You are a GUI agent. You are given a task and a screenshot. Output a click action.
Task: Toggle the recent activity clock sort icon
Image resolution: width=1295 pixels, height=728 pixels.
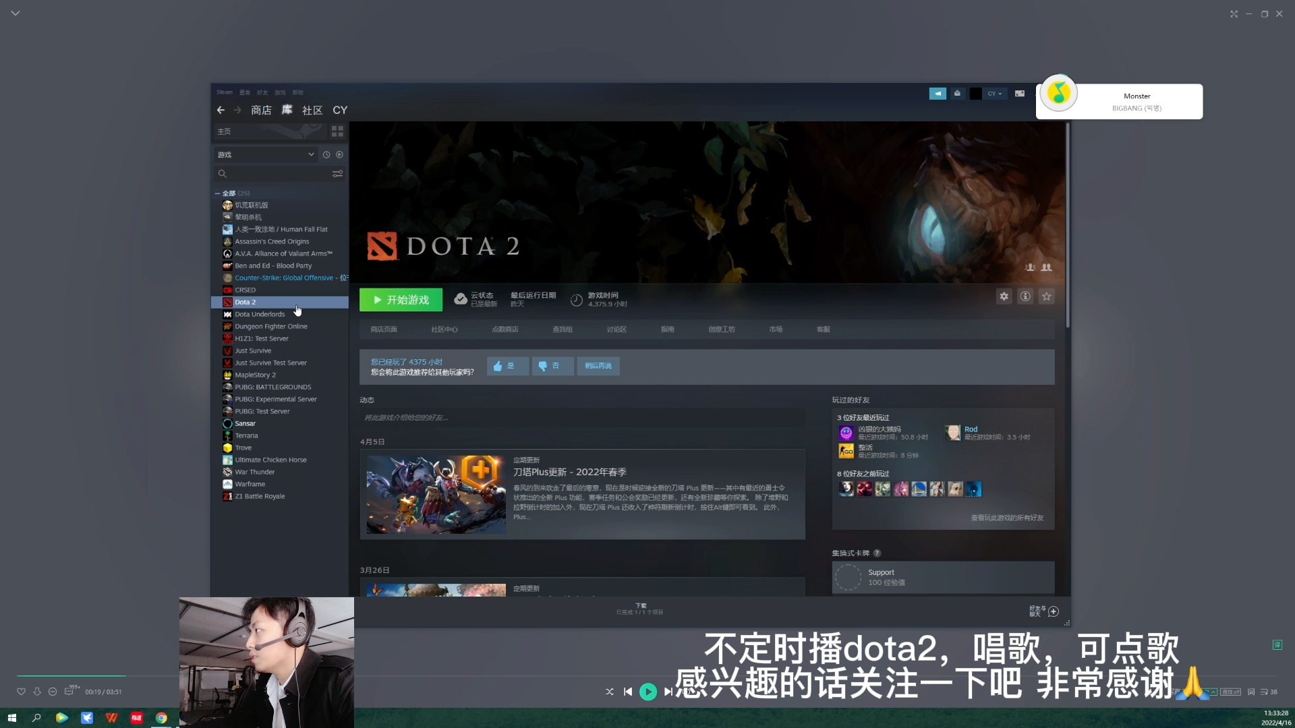[326, 154]
